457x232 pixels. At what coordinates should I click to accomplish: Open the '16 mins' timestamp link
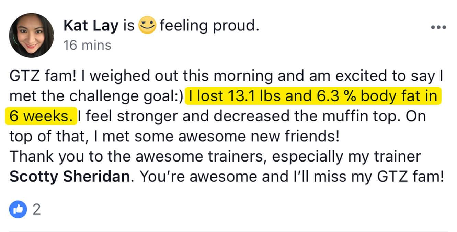[87, 45]
